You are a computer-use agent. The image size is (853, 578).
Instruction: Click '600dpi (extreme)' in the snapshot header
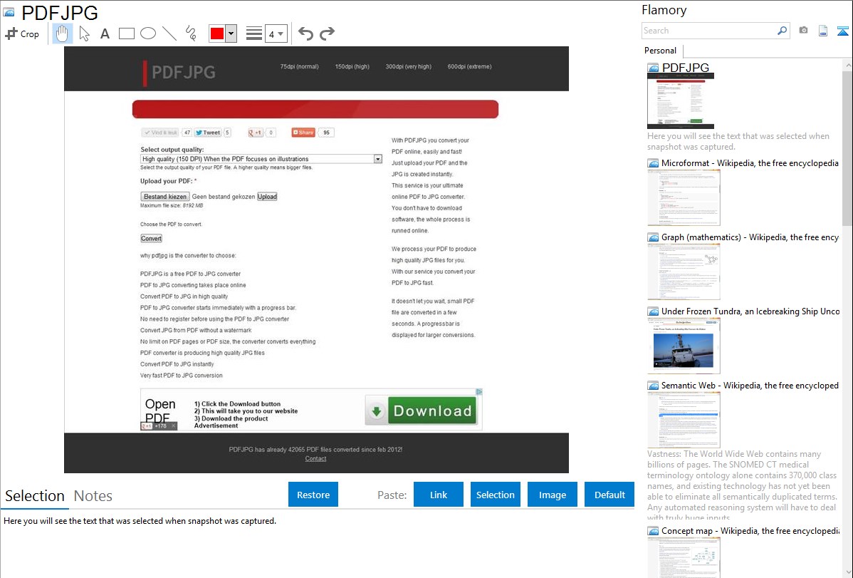(469, 66)
